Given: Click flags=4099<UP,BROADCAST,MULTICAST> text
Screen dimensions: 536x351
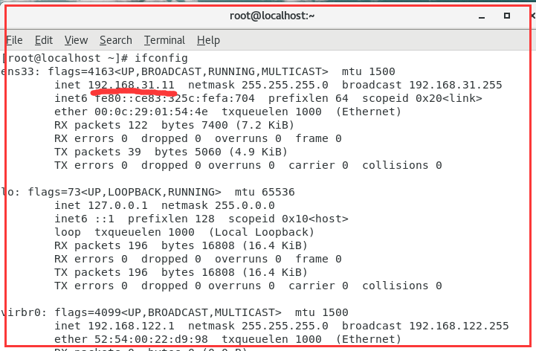Looking at the screenshot, I should point(168,312).
